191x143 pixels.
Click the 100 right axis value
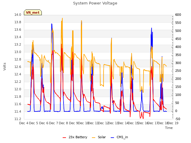[178, 95]
